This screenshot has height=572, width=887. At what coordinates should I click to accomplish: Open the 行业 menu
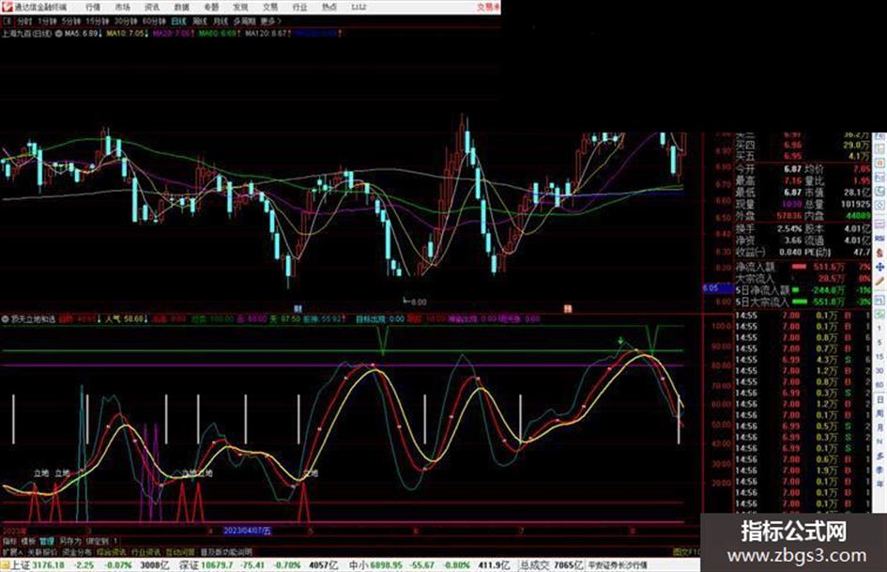click(x=299, y=7)
